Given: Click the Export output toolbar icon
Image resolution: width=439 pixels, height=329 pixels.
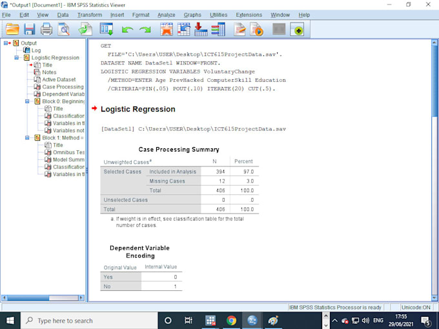Looking at the screenshot, I should click(x=85, y=29).
